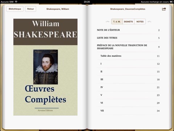This screenshot has height=131, width=174.
Task: Jump to chapter II
Action: [x=128, y=72]
